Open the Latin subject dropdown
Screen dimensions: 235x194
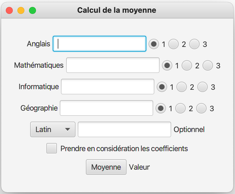(53, 129)
